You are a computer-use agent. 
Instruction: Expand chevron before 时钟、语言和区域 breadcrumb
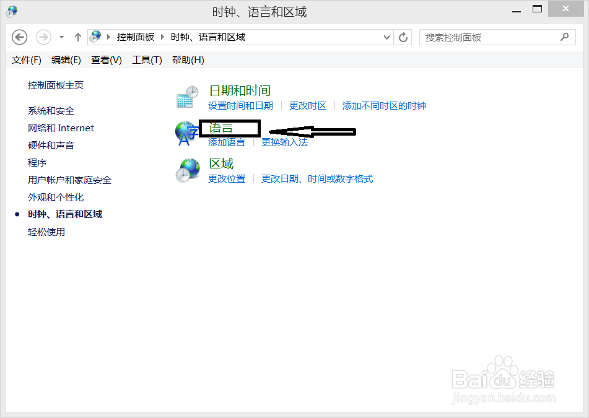click(x=163, y=37)
